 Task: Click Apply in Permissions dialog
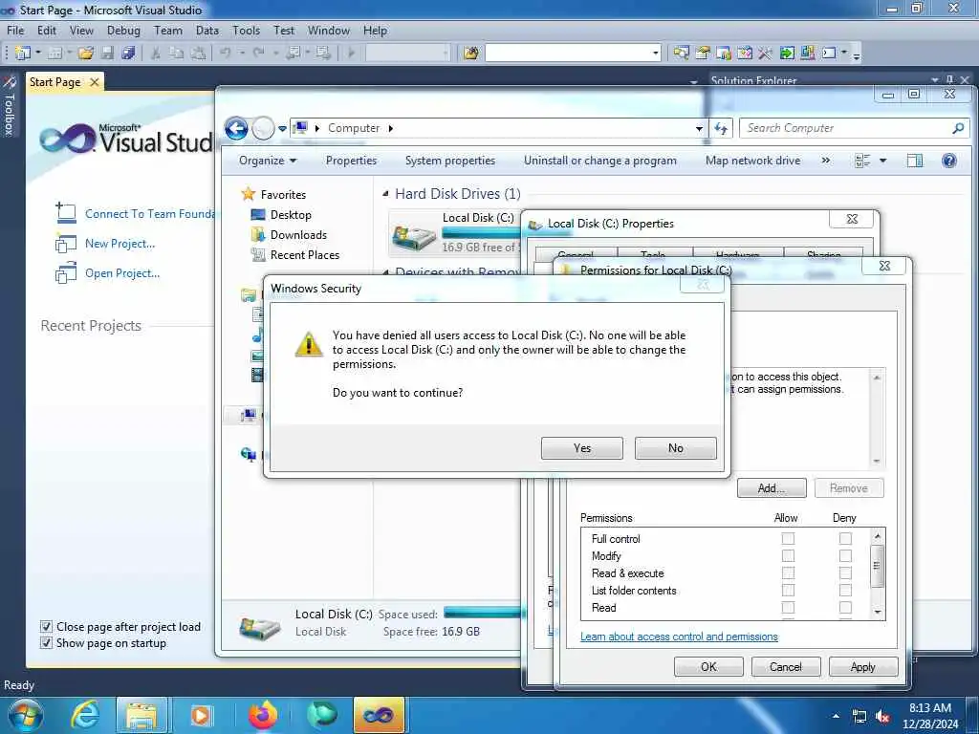coord(863,666)
